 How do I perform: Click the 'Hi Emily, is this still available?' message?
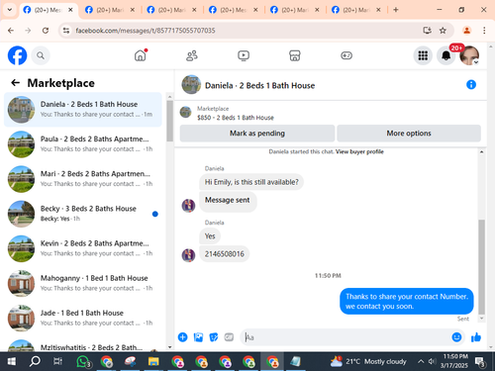[251, 182]
